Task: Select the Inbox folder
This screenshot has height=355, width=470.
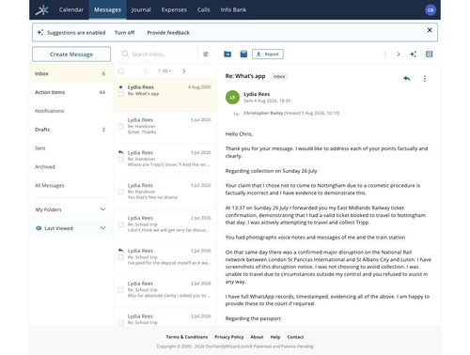Action: 71,73
